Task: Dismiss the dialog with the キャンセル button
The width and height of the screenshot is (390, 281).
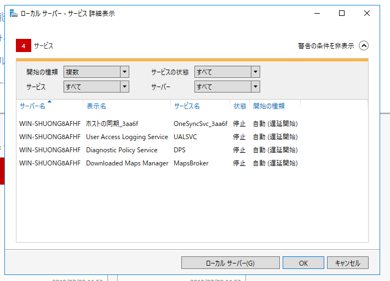Action: pos(347,263)
